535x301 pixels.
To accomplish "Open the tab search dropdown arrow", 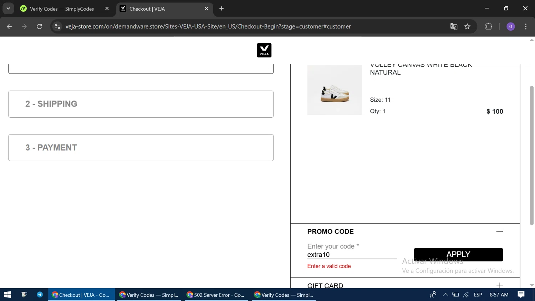I will (x=8, y=9).
